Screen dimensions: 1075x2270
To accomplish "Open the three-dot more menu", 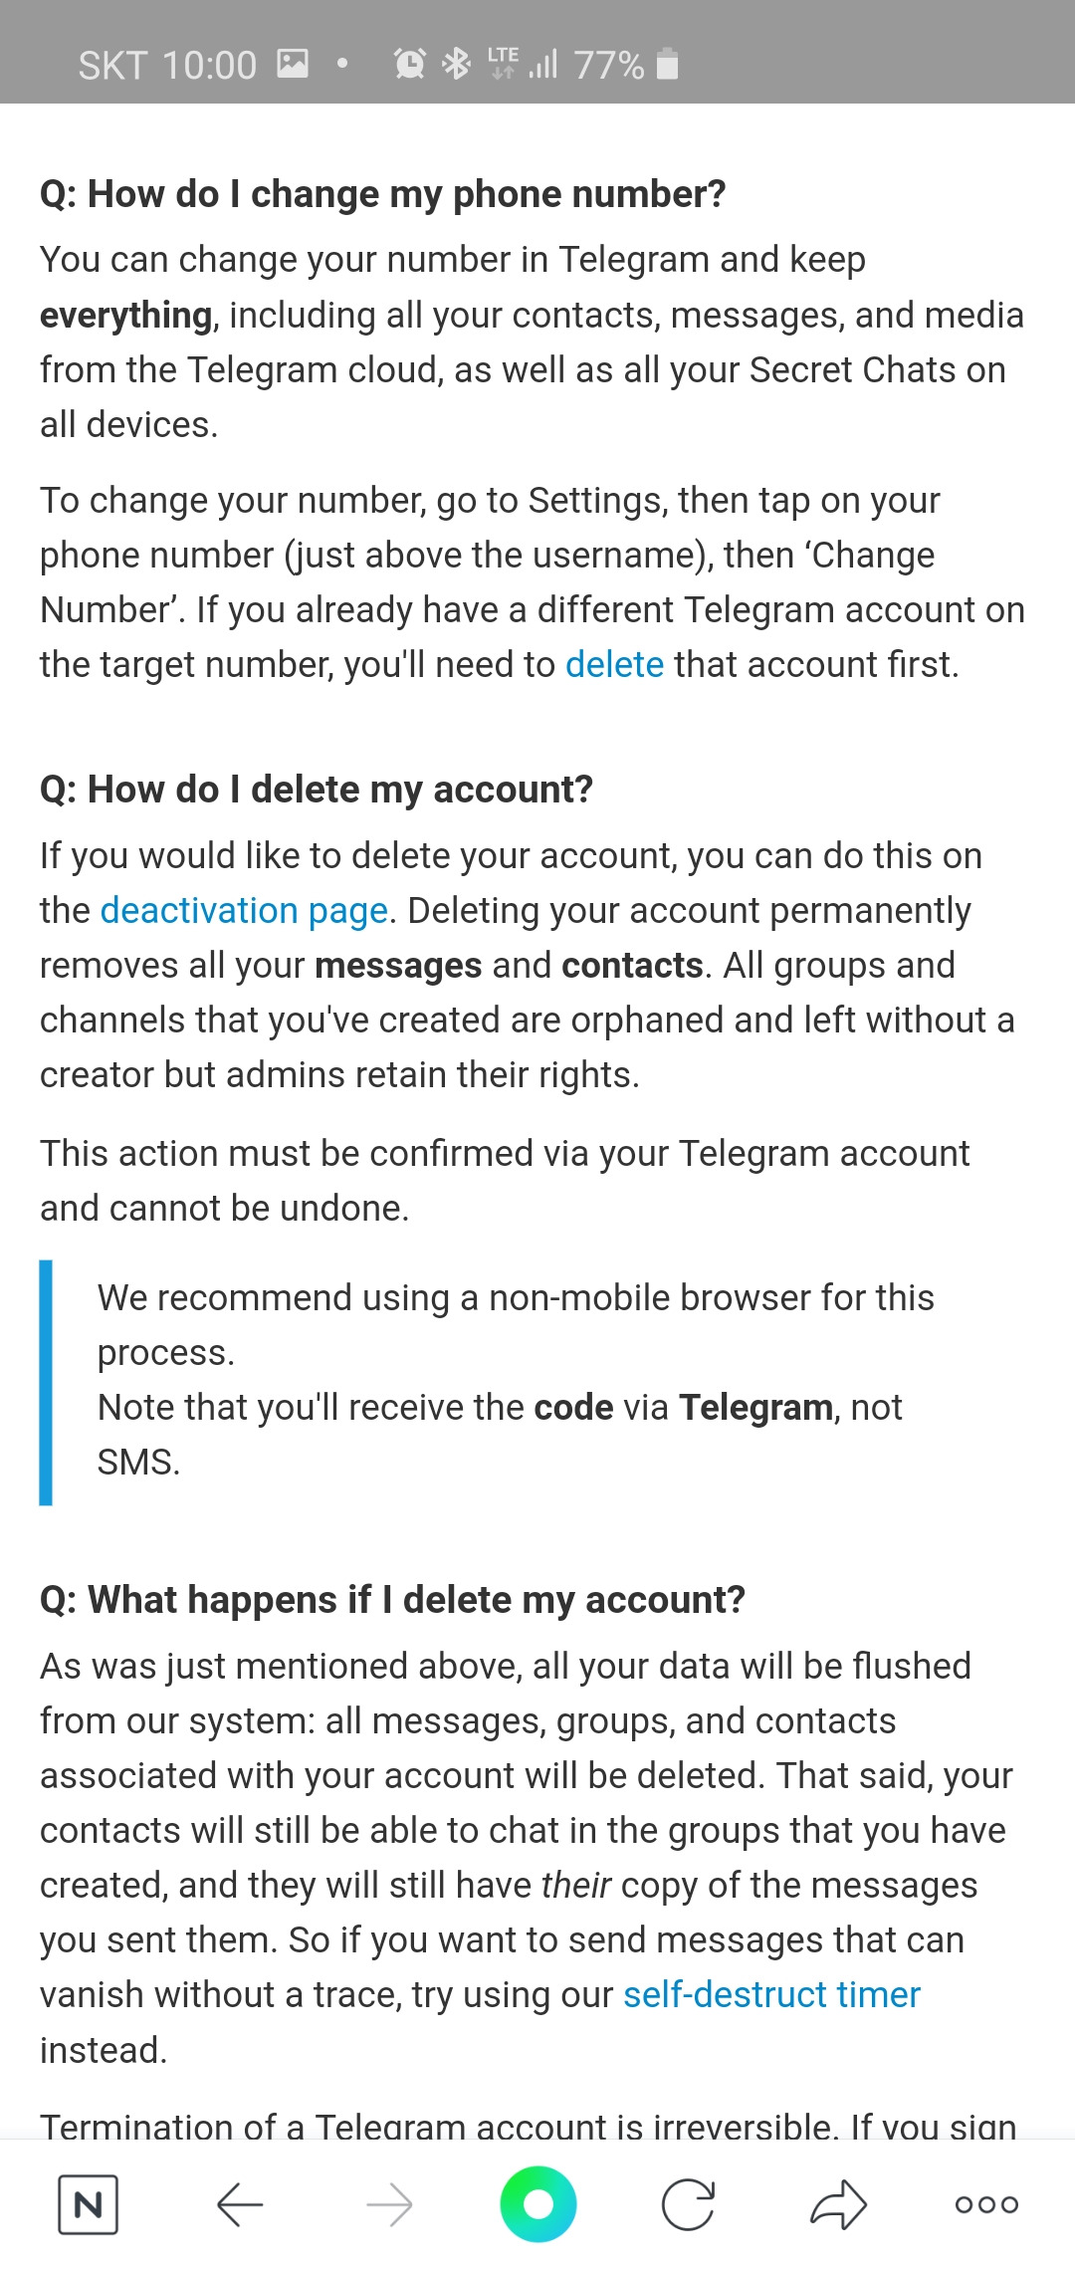I will [986, 2205].
